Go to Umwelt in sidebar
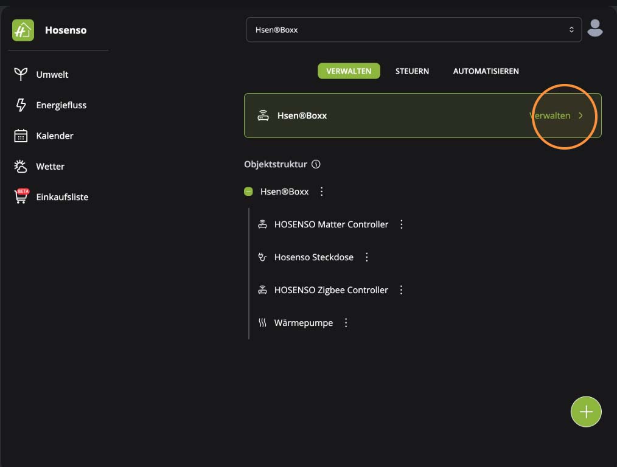Image resolution: width=617 pixels, height=467 pixels. (52, 74)
